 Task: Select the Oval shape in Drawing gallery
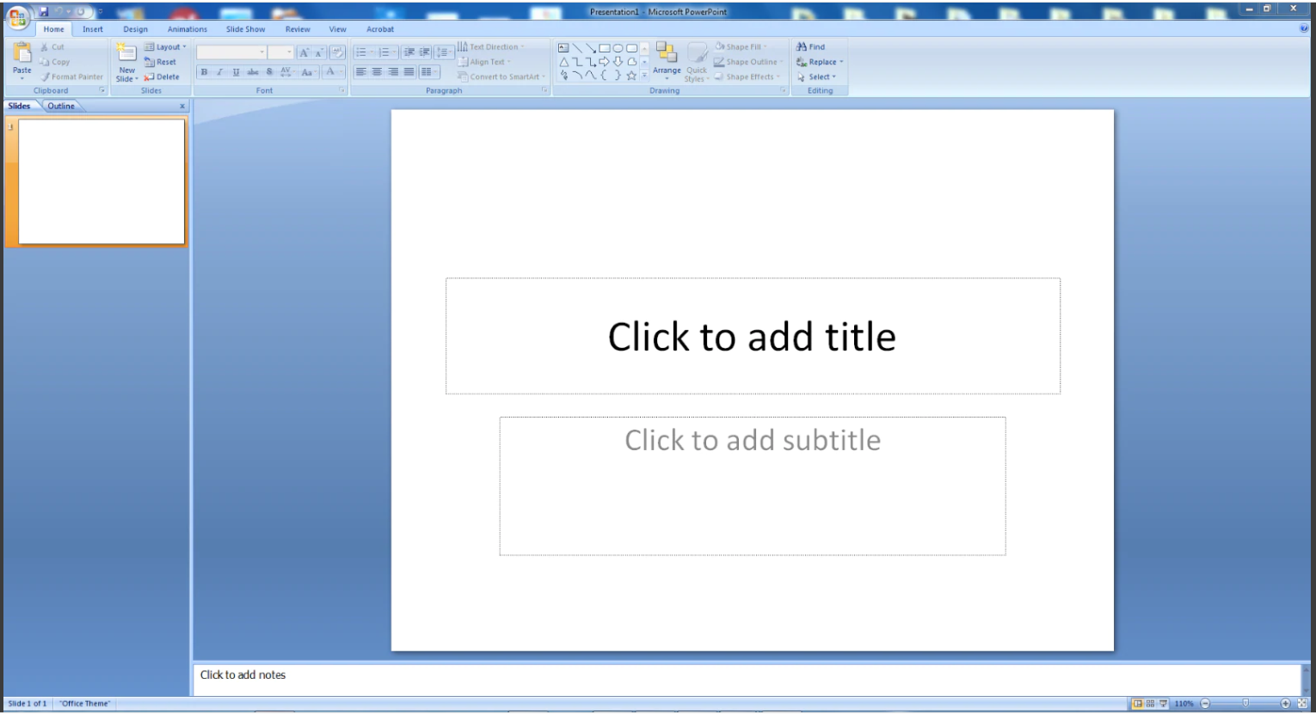[x=618, y=48]
